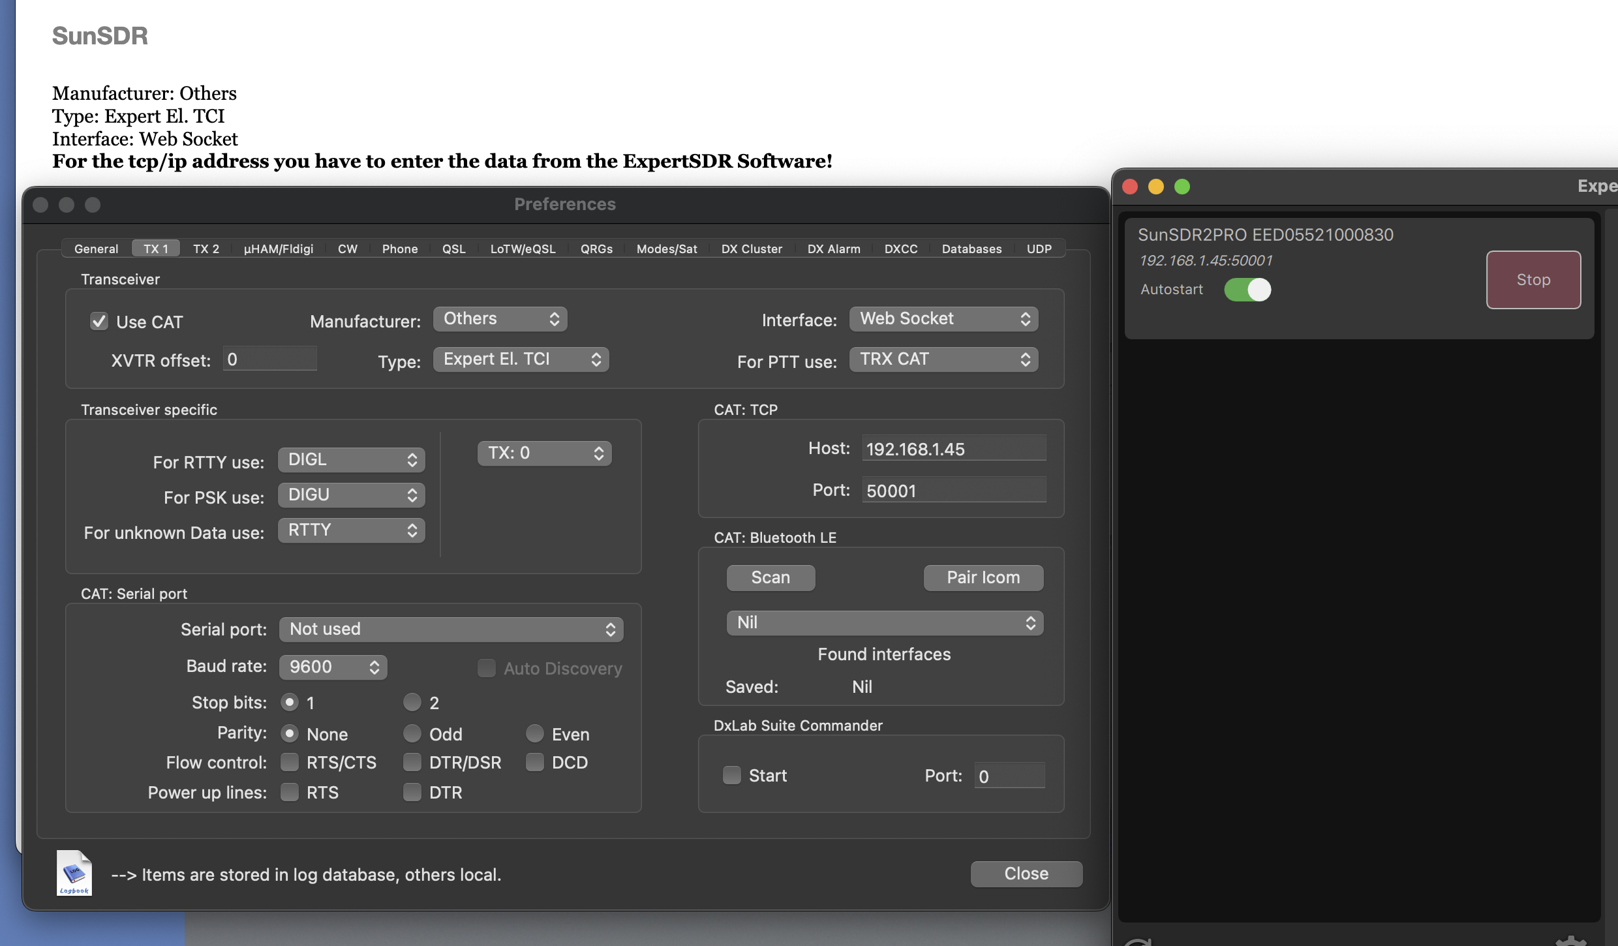
Task: Open the For RTTY use dropdown
Action: 351,460
